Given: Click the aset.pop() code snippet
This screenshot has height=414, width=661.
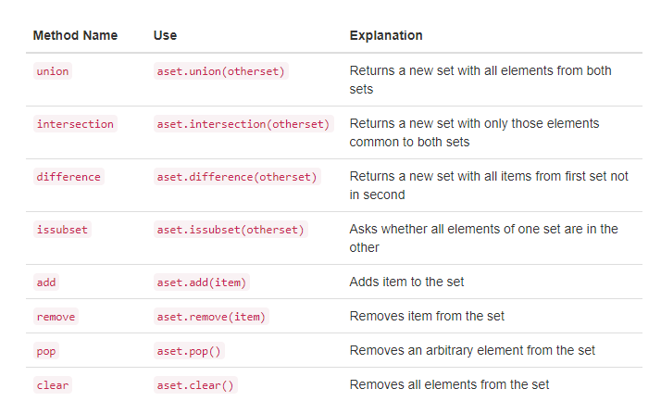Looking at the screenshot, I should coord(191,351).
